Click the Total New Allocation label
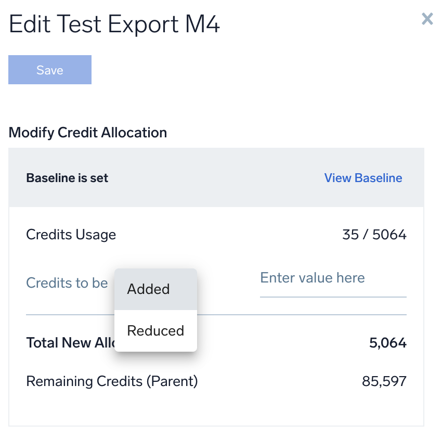Screen dimensions: 442x437 [x=69, y=343]
